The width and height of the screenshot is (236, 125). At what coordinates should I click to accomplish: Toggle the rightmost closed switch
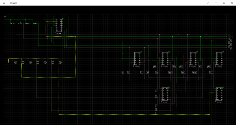pyautogui.click(x=35, y=23)
